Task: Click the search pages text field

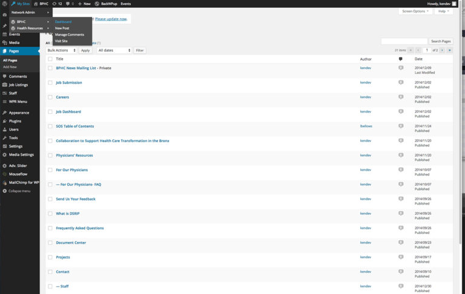Action: click(x=404, y=41)
